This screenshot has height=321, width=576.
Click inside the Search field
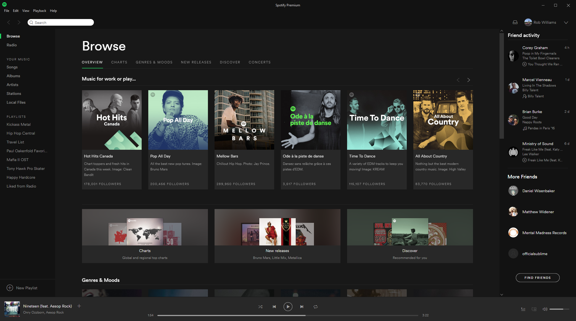click(61, 22)
